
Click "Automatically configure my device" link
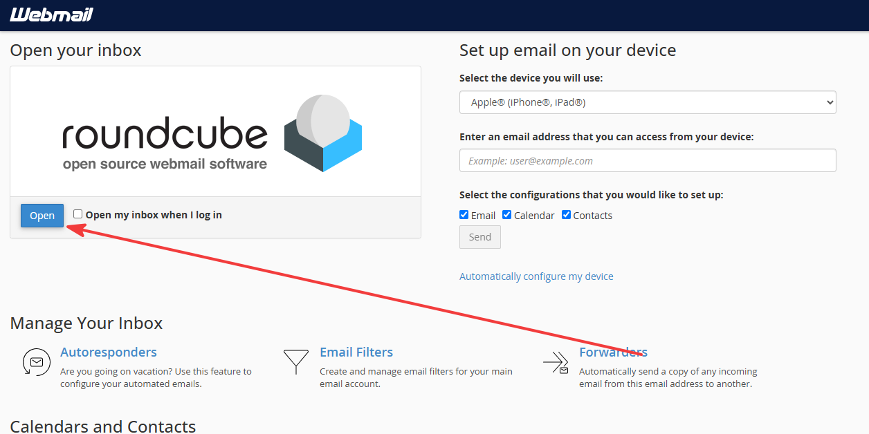pos(536,276)
